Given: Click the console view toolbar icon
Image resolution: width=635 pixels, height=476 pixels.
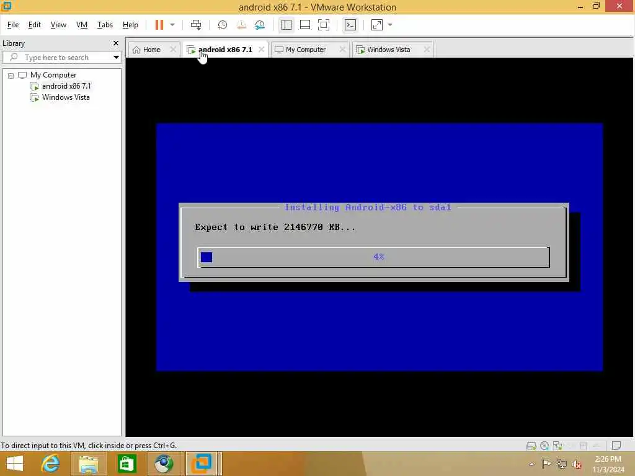Looking at the screenshot, I should (x=350, y=25).
